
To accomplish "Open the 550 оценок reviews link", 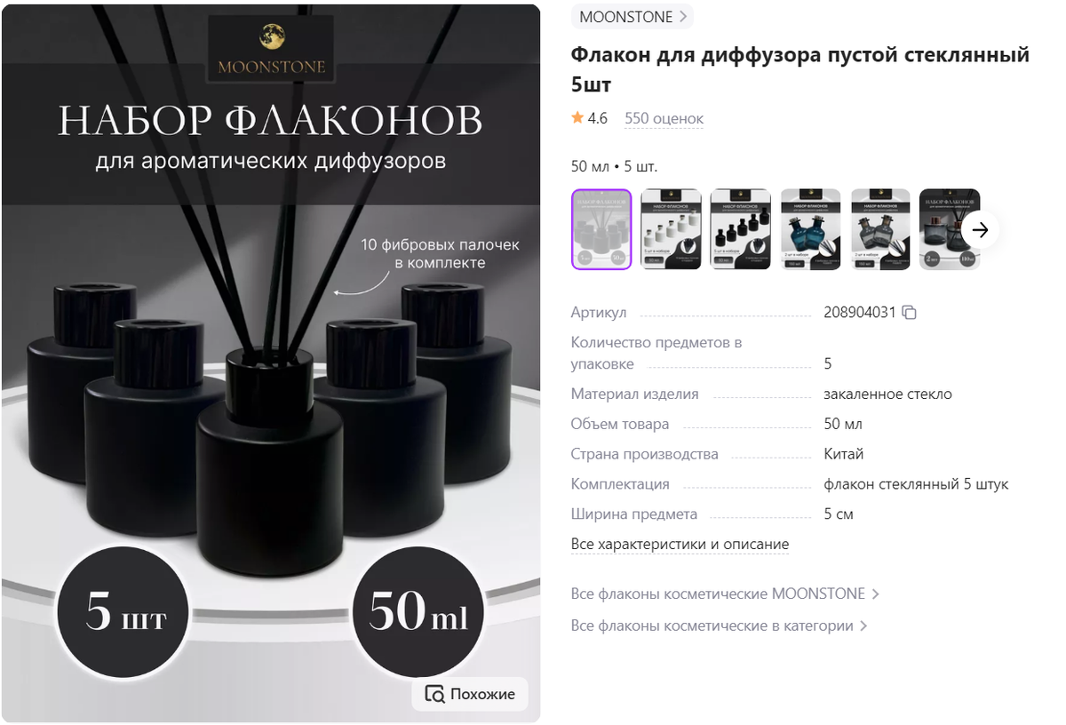I will tap(664, 119).
